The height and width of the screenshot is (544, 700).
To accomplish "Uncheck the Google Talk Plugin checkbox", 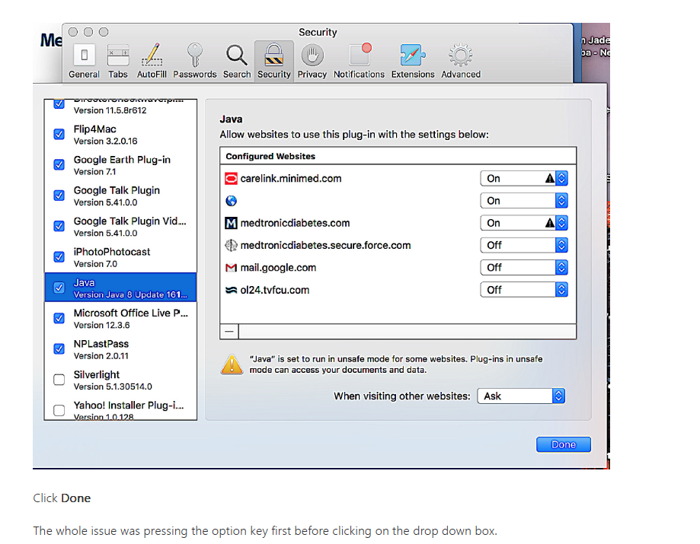I will point(59,196).
